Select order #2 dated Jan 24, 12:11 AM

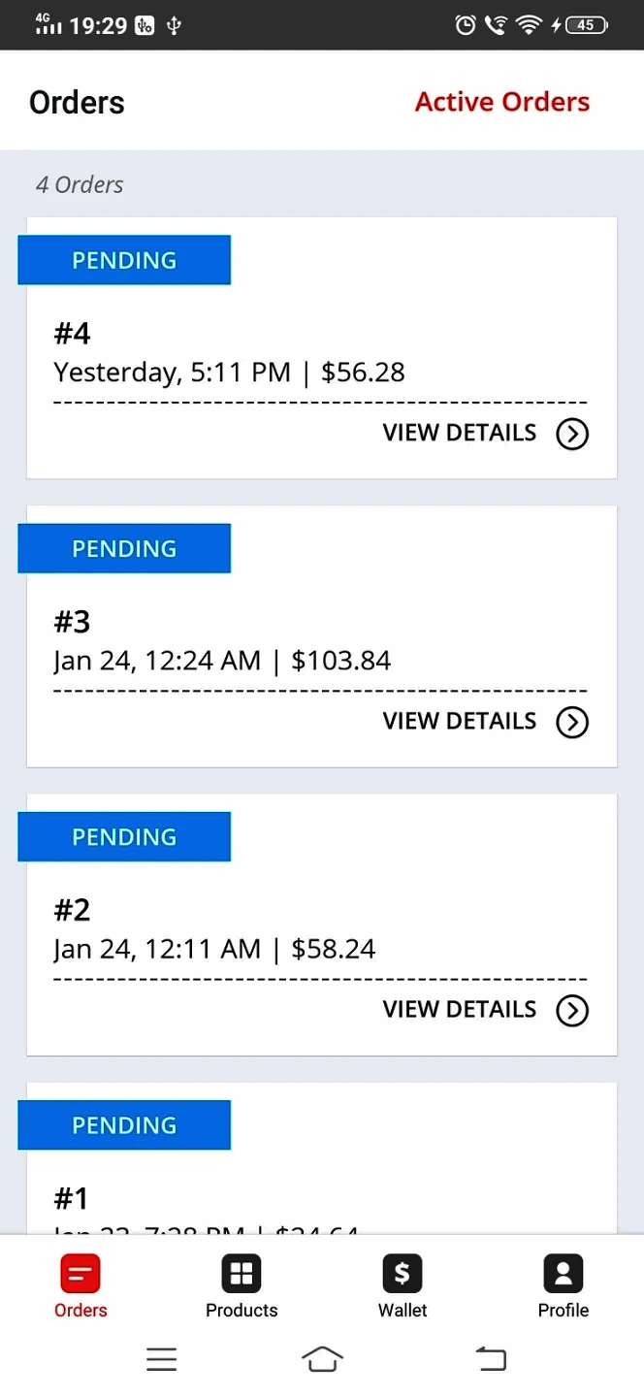tap(214, 931)
